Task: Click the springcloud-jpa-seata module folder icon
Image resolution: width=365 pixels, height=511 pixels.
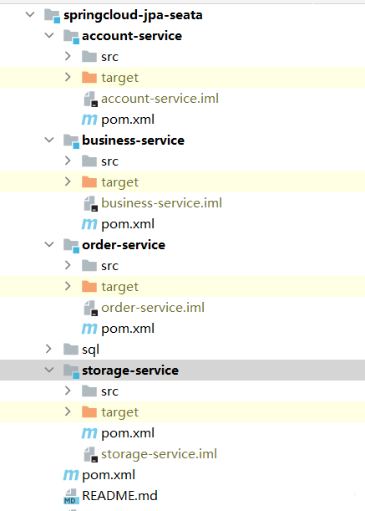Action: (52, 16)
